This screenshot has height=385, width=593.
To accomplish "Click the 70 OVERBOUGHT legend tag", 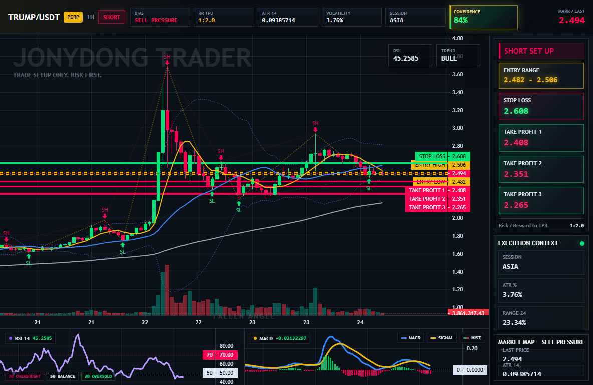I will pyautogui.click(x=25, y=376).
